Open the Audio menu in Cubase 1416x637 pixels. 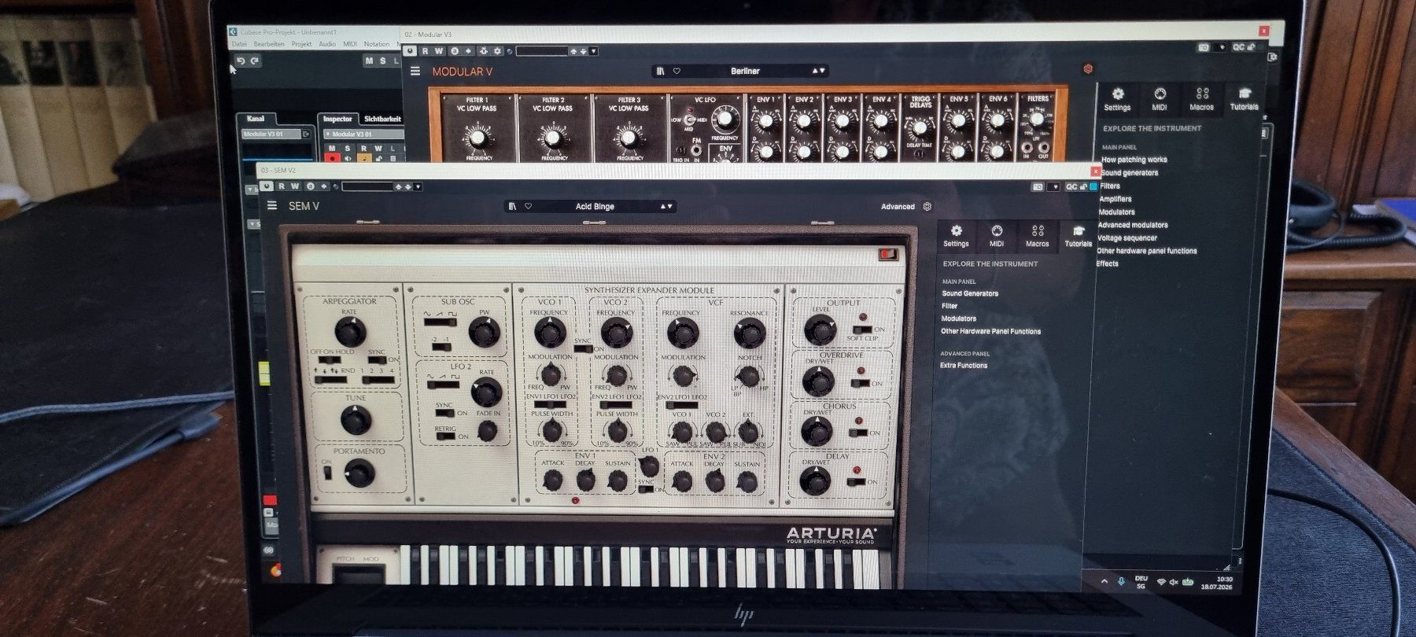point(327,44)
